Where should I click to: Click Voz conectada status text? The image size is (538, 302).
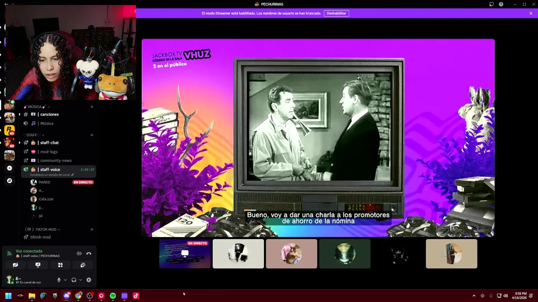tap(29, 251)
